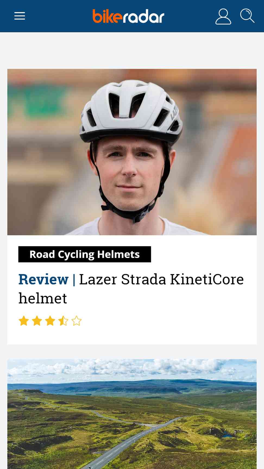Click the blue "Review" label
264x469 pixels.
click(x=43, y=279)
